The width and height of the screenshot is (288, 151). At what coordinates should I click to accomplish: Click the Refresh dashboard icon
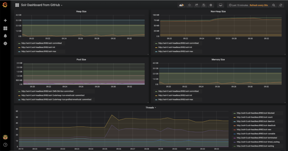(281, 5)
